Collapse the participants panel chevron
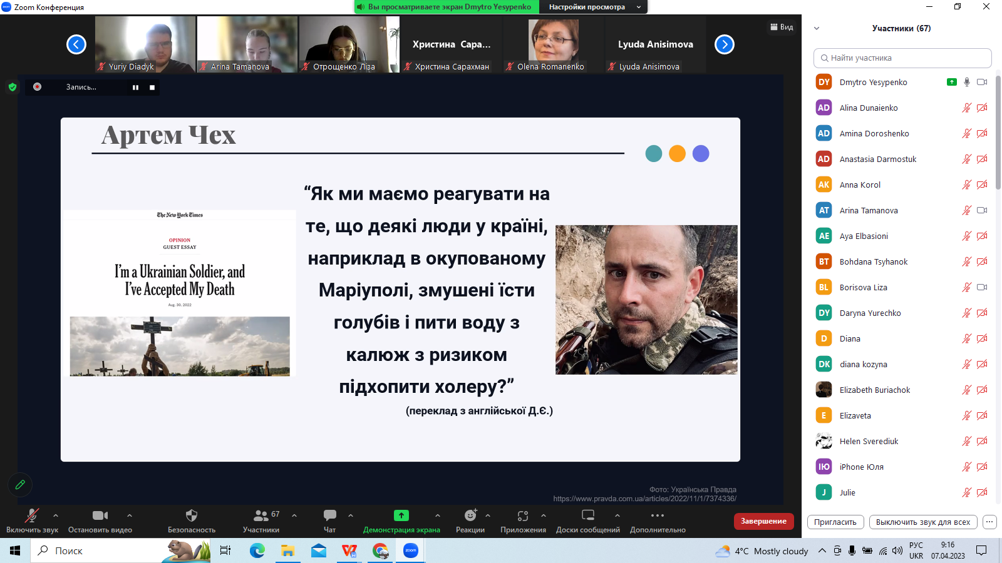1002x563 pixels. (x=817, y=28)
